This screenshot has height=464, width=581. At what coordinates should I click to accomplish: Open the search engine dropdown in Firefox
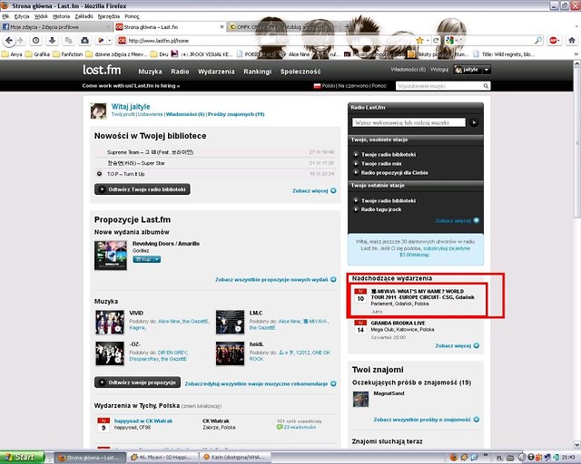click(x=457, y=41)
